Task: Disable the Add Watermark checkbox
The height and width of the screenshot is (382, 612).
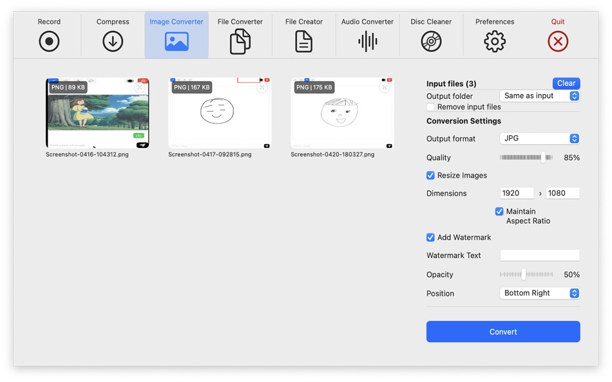Action: tap(430, 237)
